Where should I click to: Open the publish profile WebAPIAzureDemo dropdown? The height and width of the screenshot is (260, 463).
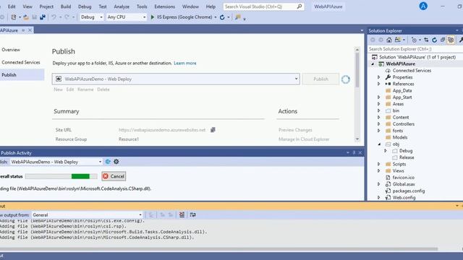pyautogui.click(x=176, y=79)
